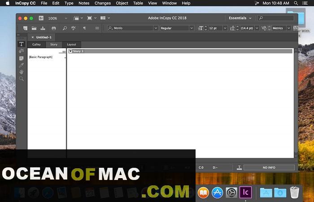Open the Object menu

[x=122, y=3]
